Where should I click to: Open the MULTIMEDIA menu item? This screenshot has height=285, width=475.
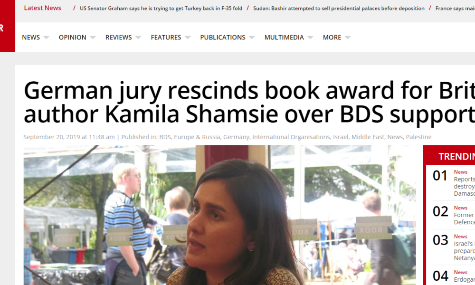tap(284, 37)
